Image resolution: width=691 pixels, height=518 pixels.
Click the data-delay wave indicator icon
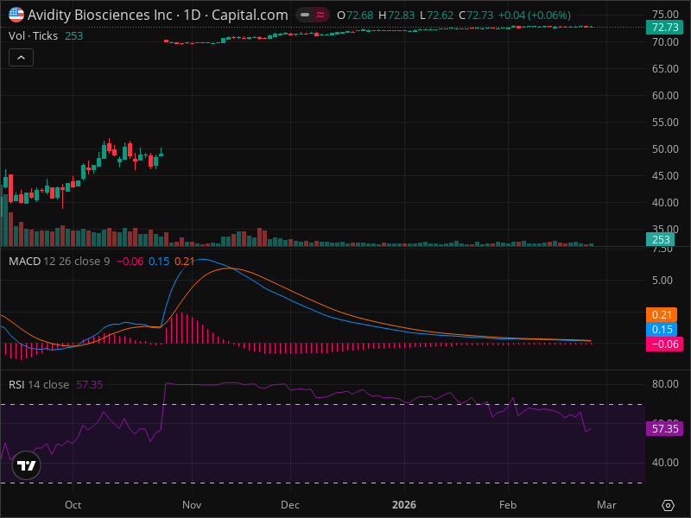(x=320, y=15)
